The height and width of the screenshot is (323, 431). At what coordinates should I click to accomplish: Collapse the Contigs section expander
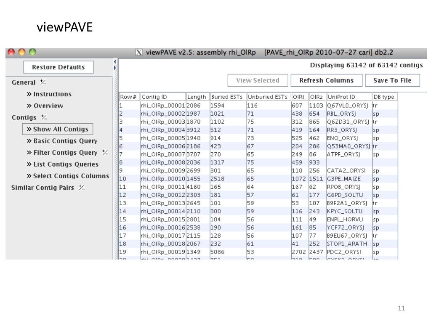click(44, 117)
